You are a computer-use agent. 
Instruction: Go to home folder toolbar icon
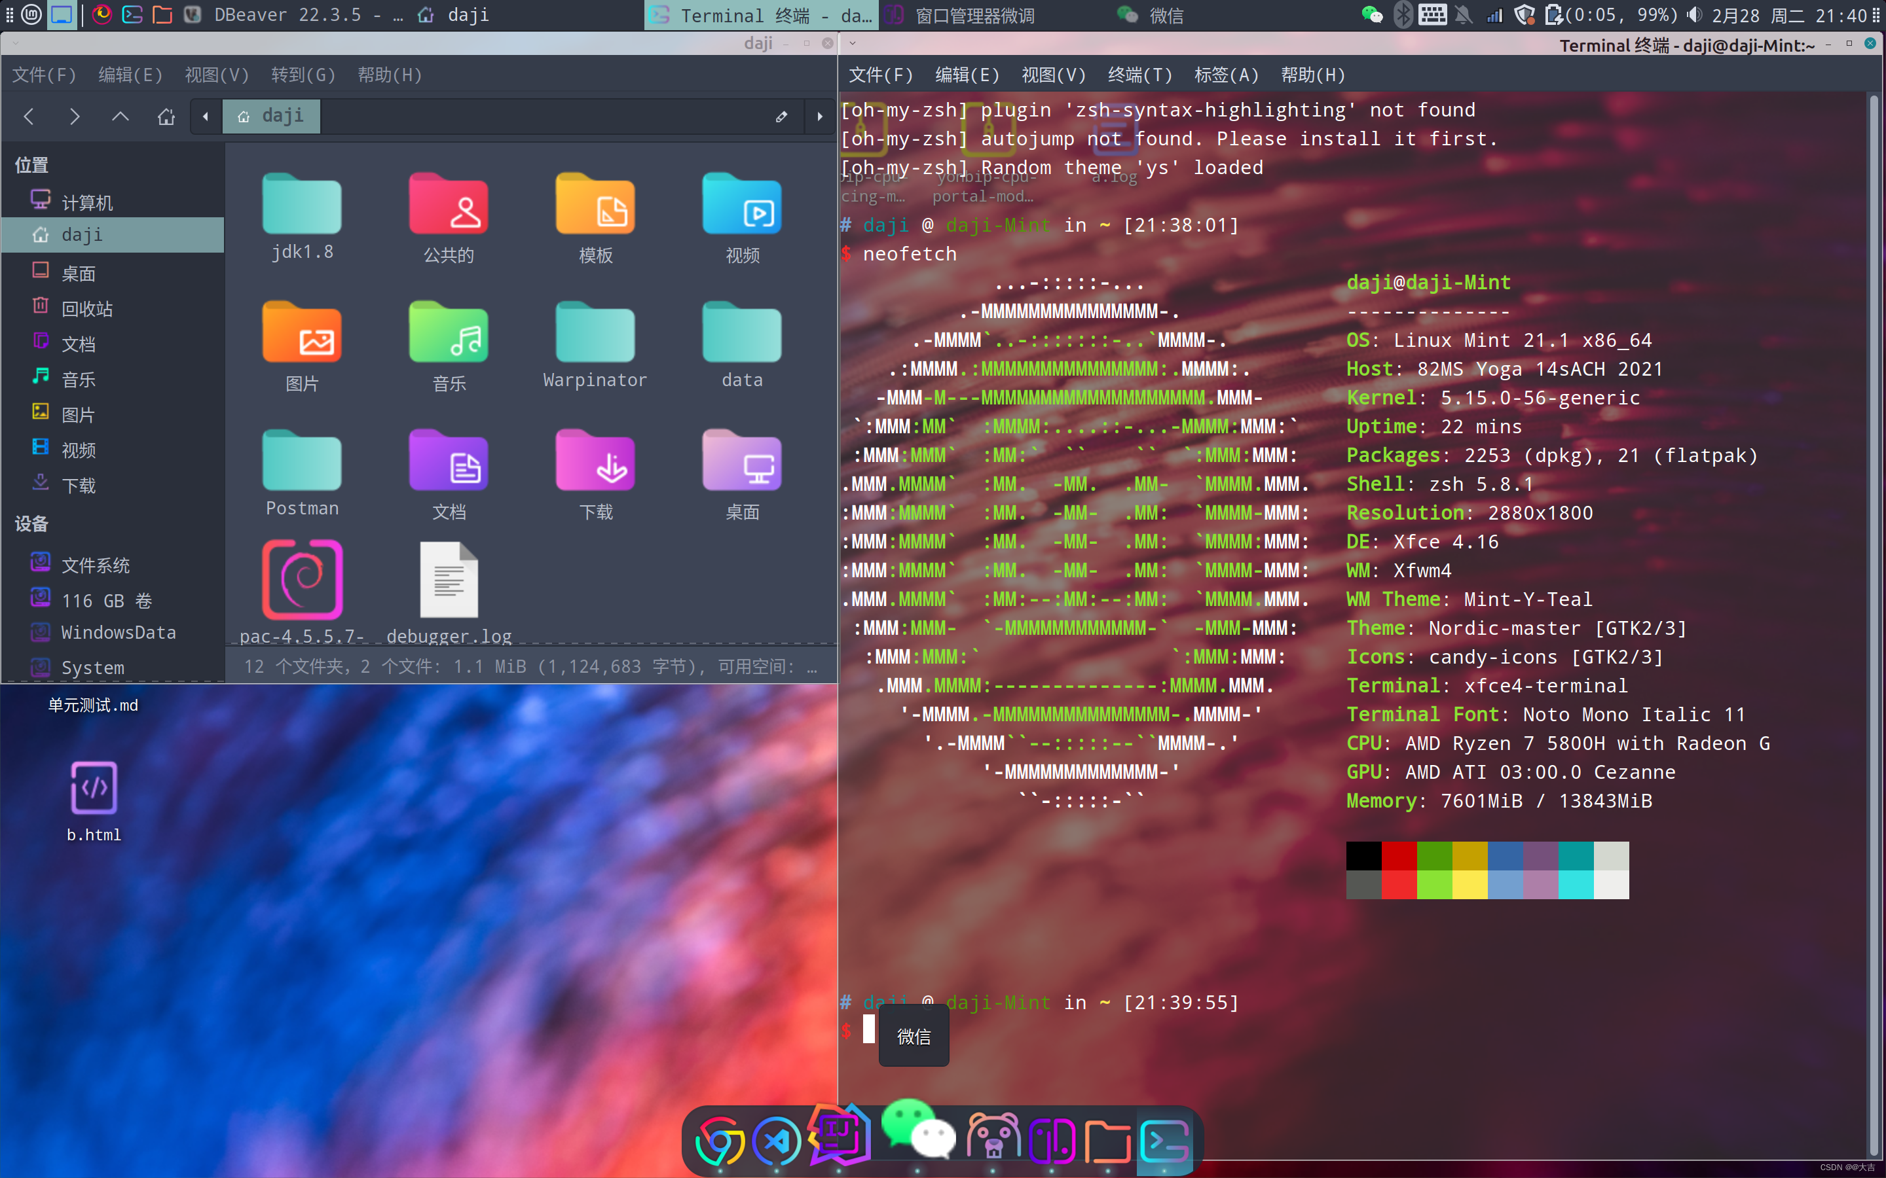click(x=166, y=117)
